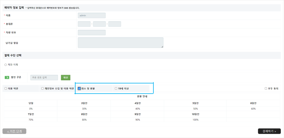Click the green discount coupon percent icon
The height and width of the screenshot is (138, 284).
7,78
